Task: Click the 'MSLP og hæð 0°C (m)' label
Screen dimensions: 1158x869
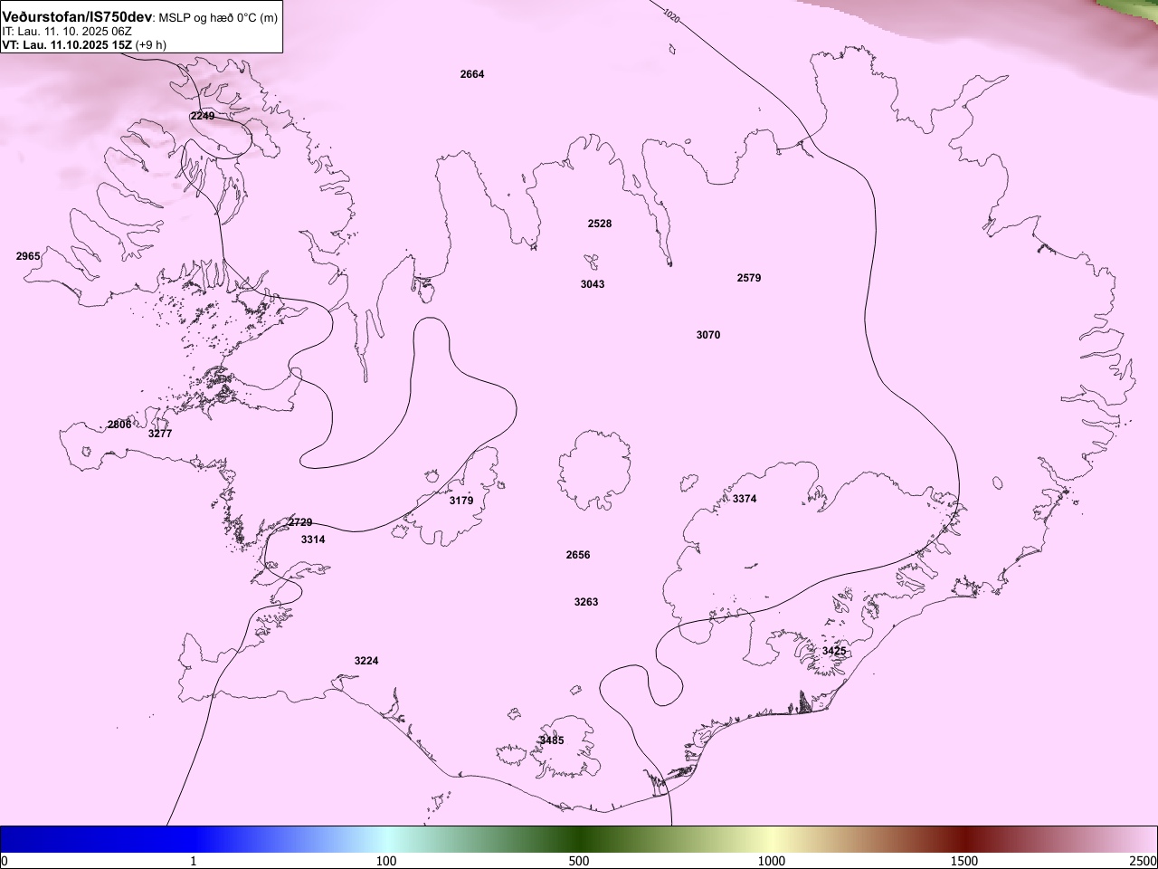Action: tap(218, 18)
